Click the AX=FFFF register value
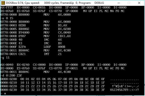 [x=7, y=8]
